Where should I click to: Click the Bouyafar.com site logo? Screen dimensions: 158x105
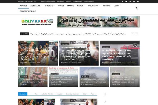(37, 22)
